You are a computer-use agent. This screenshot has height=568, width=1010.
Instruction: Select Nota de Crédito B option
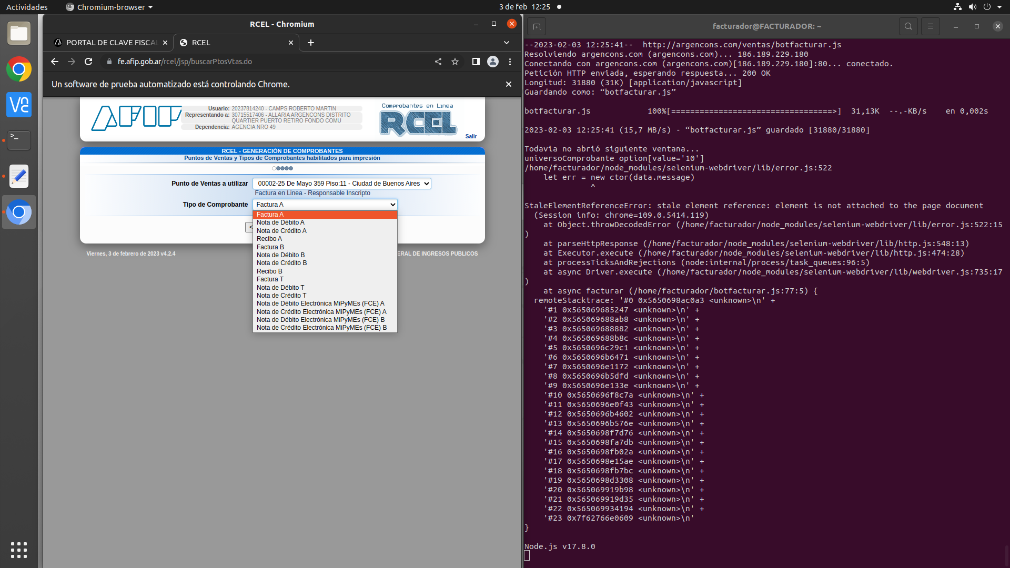click(325, 263)
